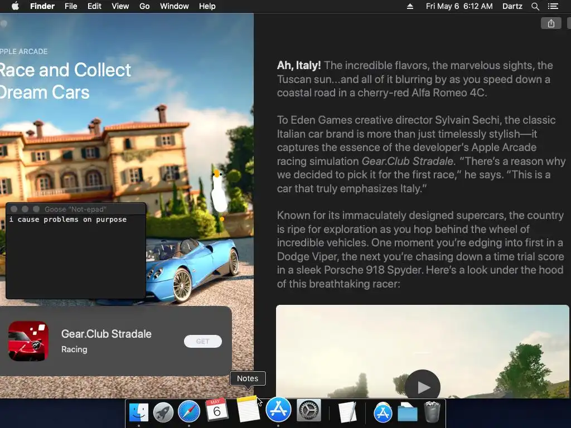Open Notes app from the Dock

pyautogui.click(x=248, y=410)
